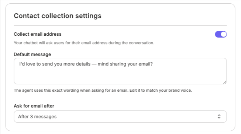
Task: Click the white knob of the purple toggle
Action: (x=224, y=34)
